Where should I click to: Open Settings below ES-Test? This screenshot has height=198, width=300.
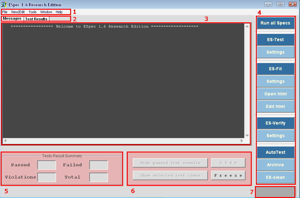point(275,52)
